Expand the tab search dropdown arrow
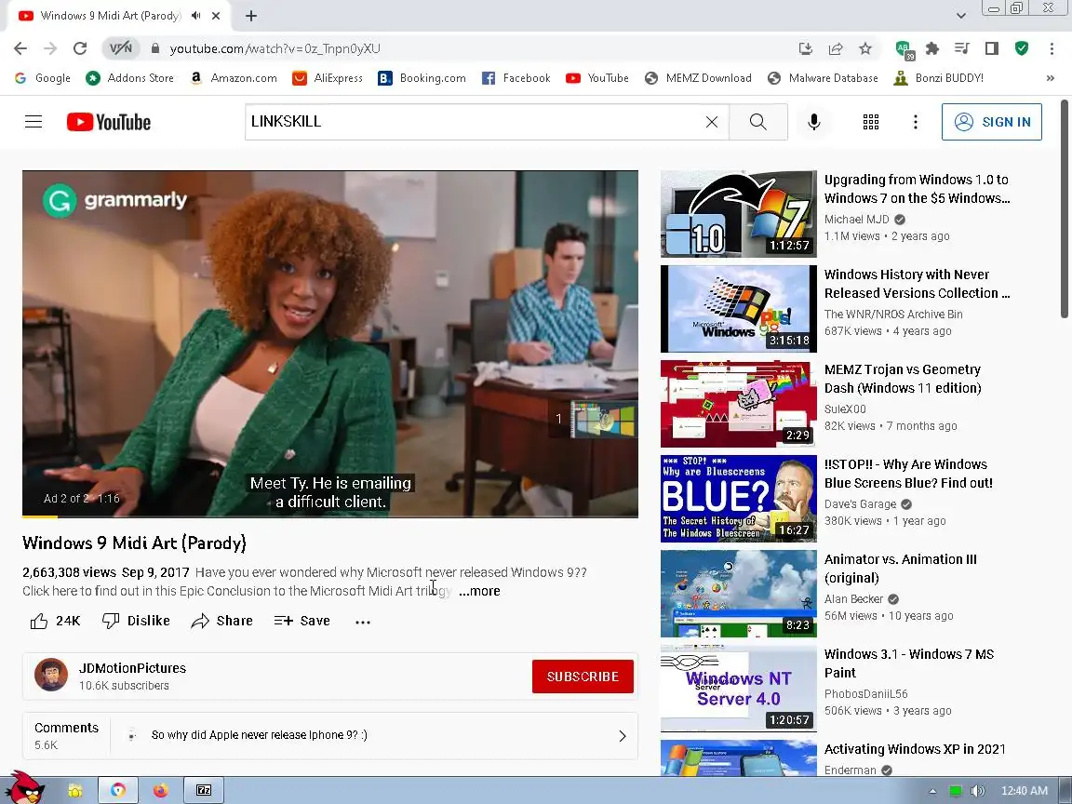Image resolution: width=1072 pixels, height=804 pixels. pyautogui.click(x=960, y=16)
